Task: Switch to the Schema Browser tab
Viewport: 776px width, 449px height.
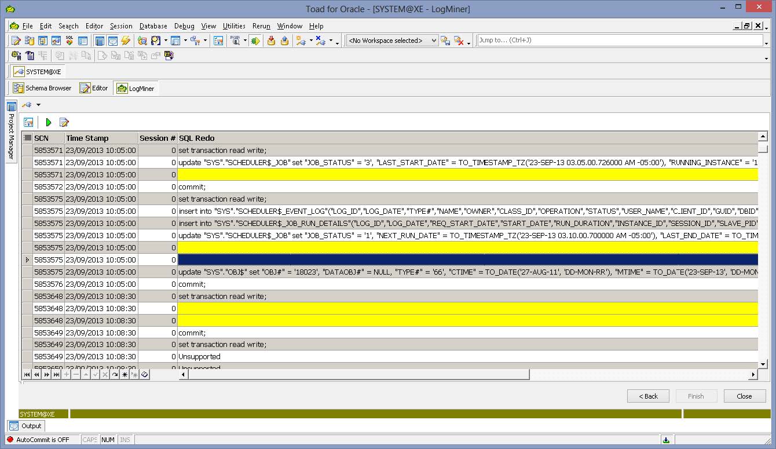Action: coord(42,88)
